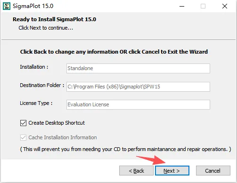
Task: Cancel the installation wizard
Action: pyautogui.click(x=213, y=171)
